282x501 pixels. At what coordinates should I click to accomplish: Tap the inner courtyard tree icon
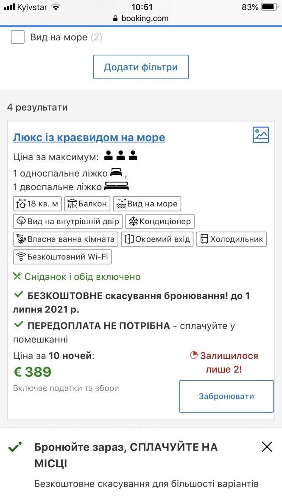[x=21, y=221]
